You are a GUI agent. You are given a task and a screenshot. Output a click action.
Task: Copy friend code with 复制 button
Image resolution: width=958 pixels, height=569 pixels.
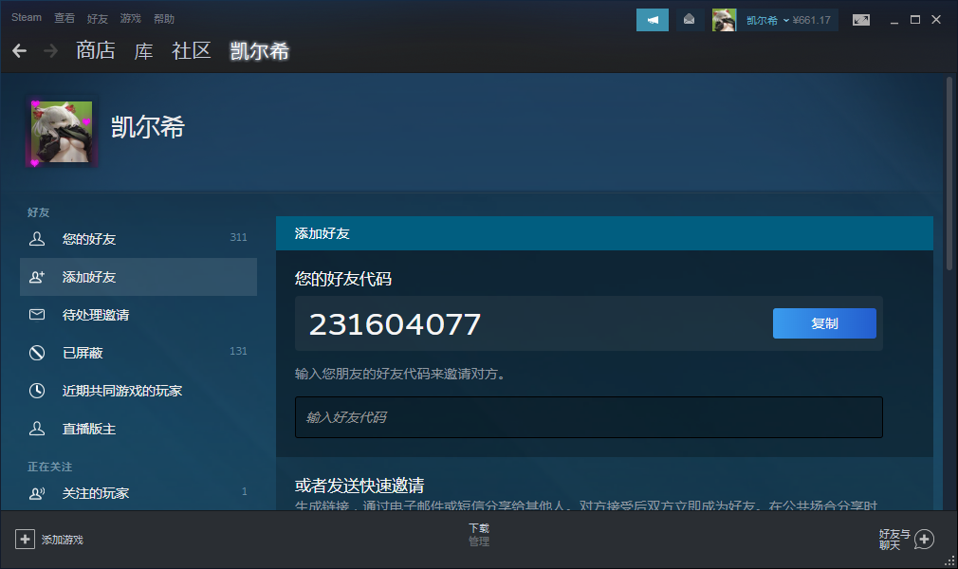pos(824,323)
